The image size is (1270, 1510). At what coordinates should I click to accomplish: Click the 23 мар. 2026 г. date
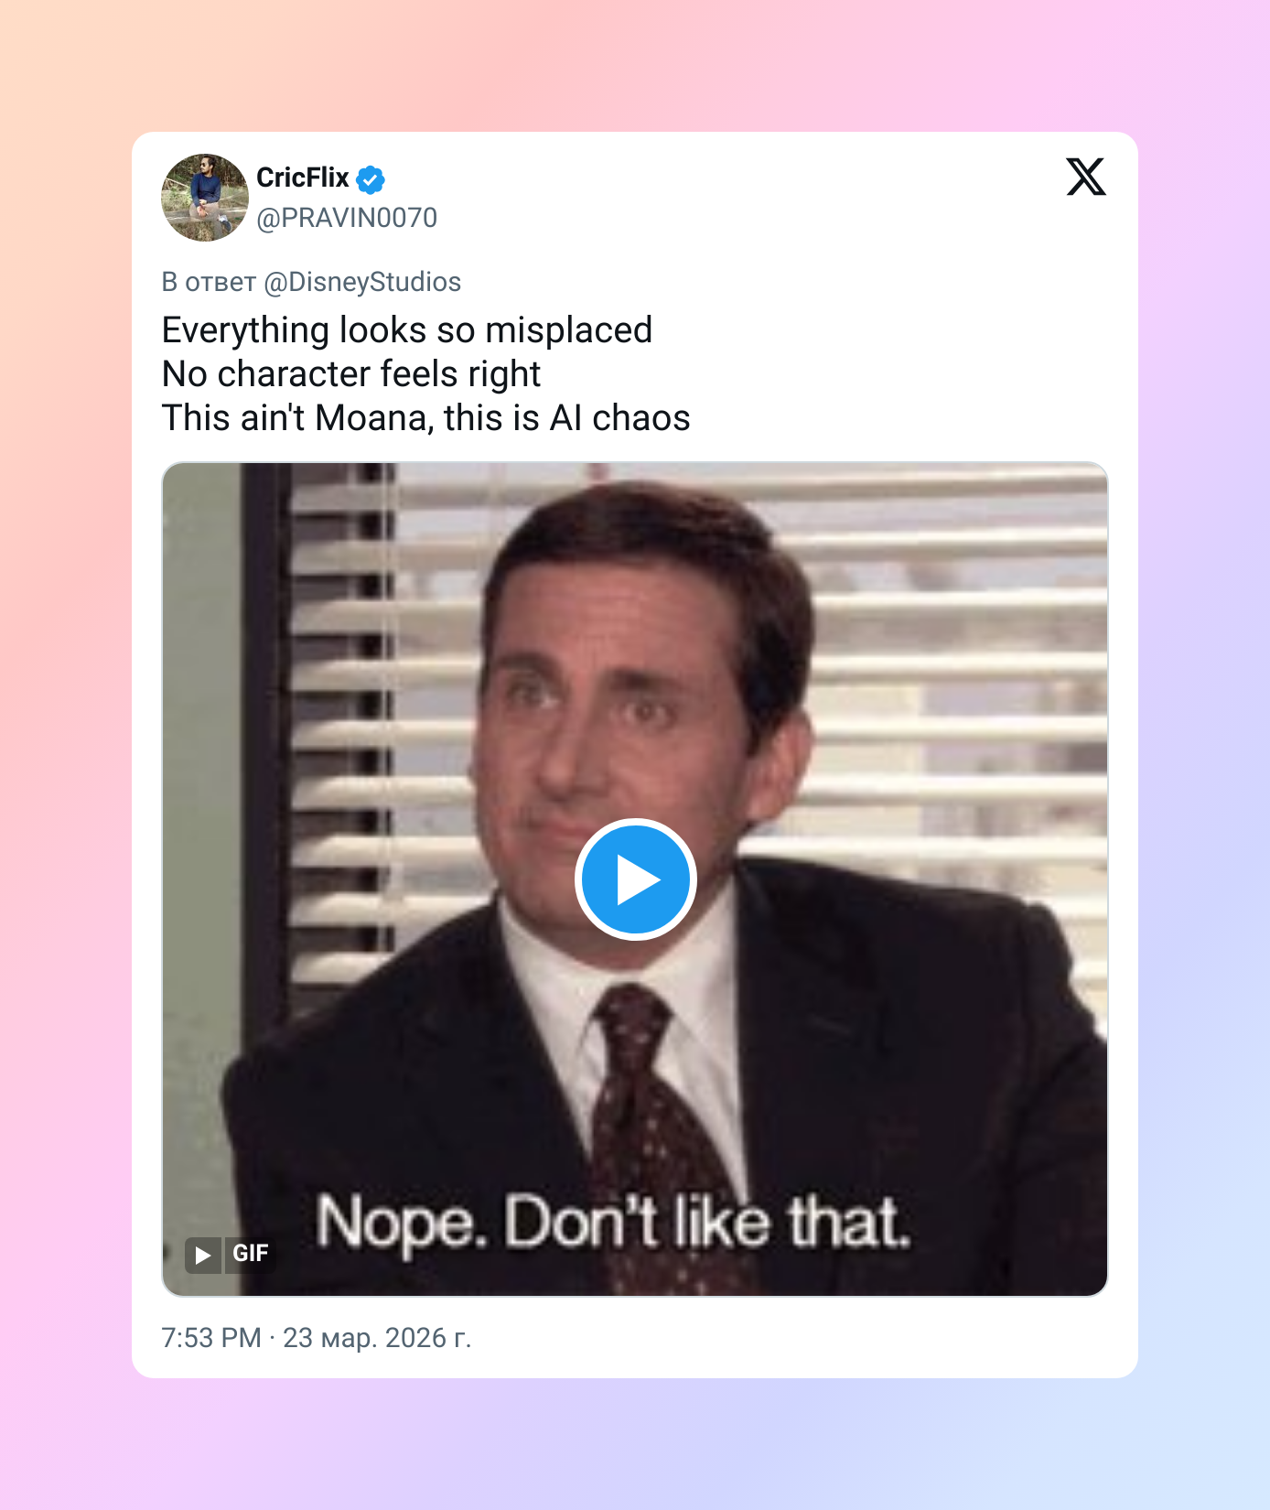[x=377, y=1338]
